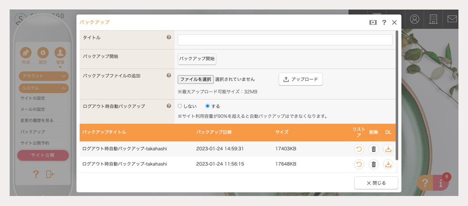The width and height of the screenshot is (468, 206).
Task: Delete the 14:59:31 backup
Action: [373, 149]
